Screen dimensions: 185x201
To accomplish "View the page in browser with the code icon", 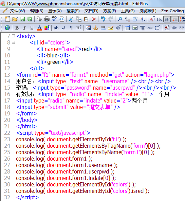I will 62,19.
